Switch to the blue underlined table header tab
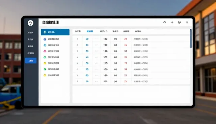Screen dimensions: 216x124 pos(90,31)
